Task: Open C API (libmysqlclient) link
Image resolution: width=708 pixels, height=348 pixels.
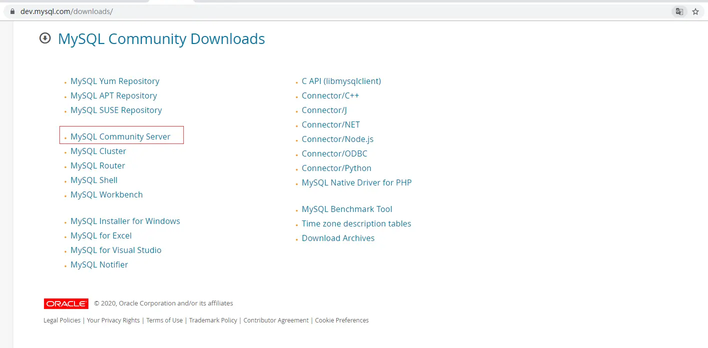Action: point(341,81)
